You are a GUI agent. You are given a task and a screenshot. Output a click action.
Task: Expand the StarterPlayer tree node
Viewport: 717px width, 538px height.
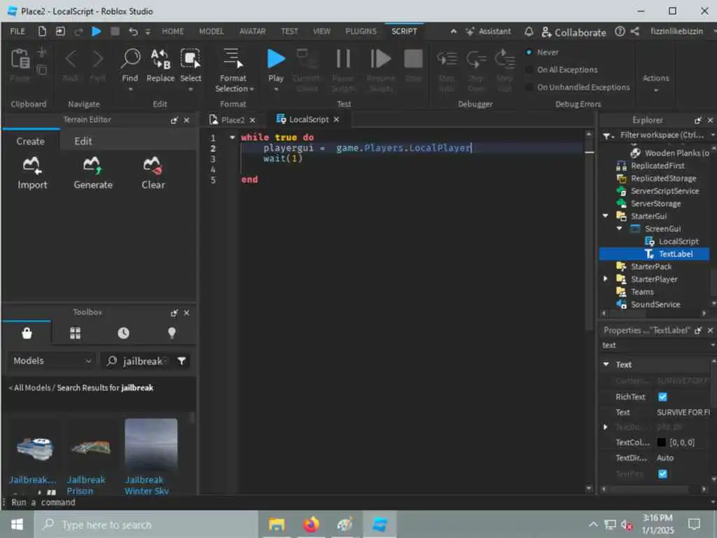click(x=606, y=279)
